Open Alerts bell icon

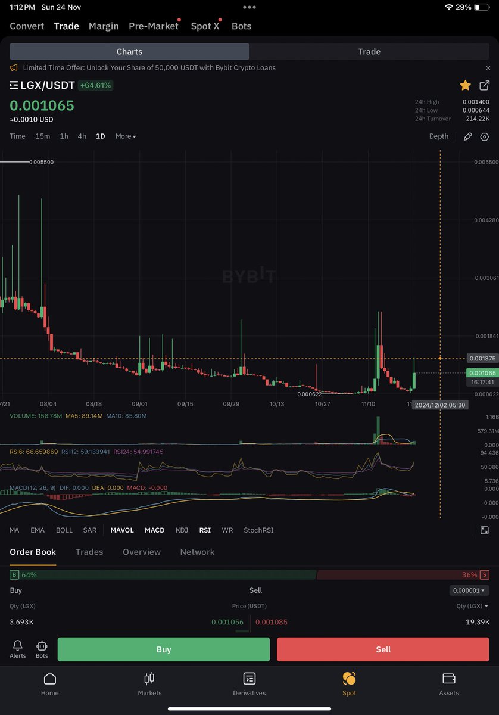click(18, 649)
